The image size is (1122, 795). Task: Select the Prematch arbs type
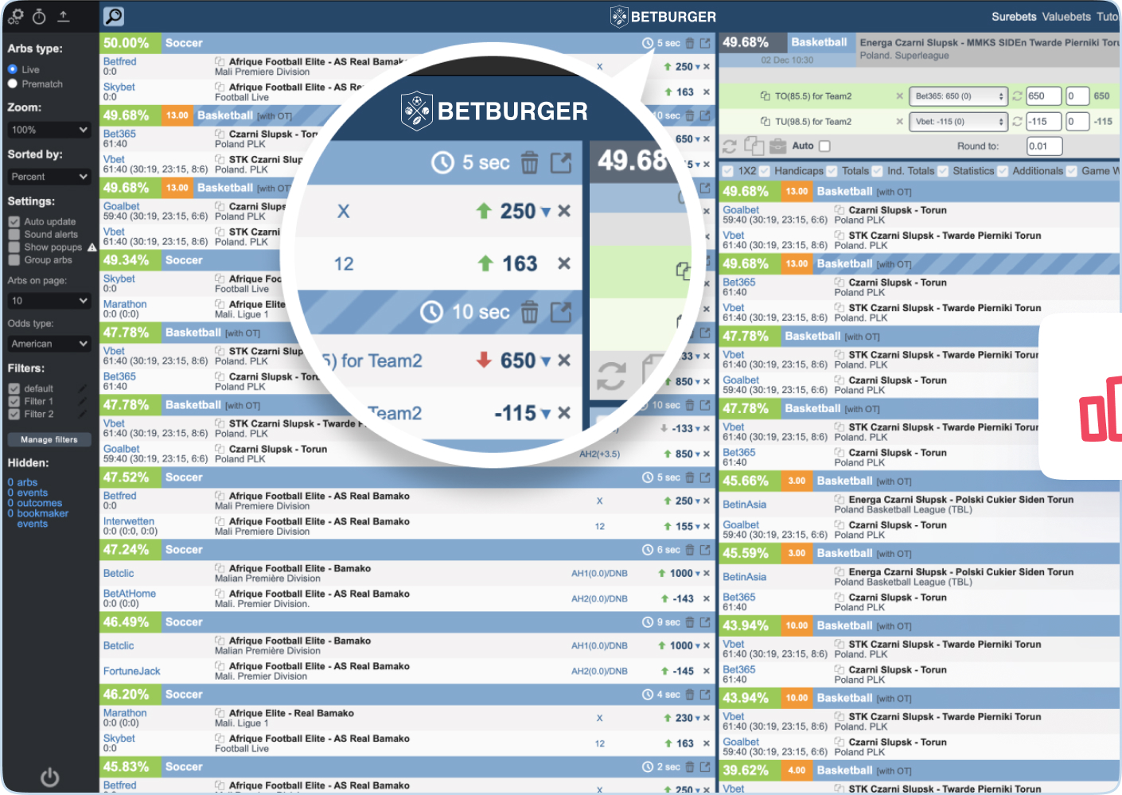[13, 84]
